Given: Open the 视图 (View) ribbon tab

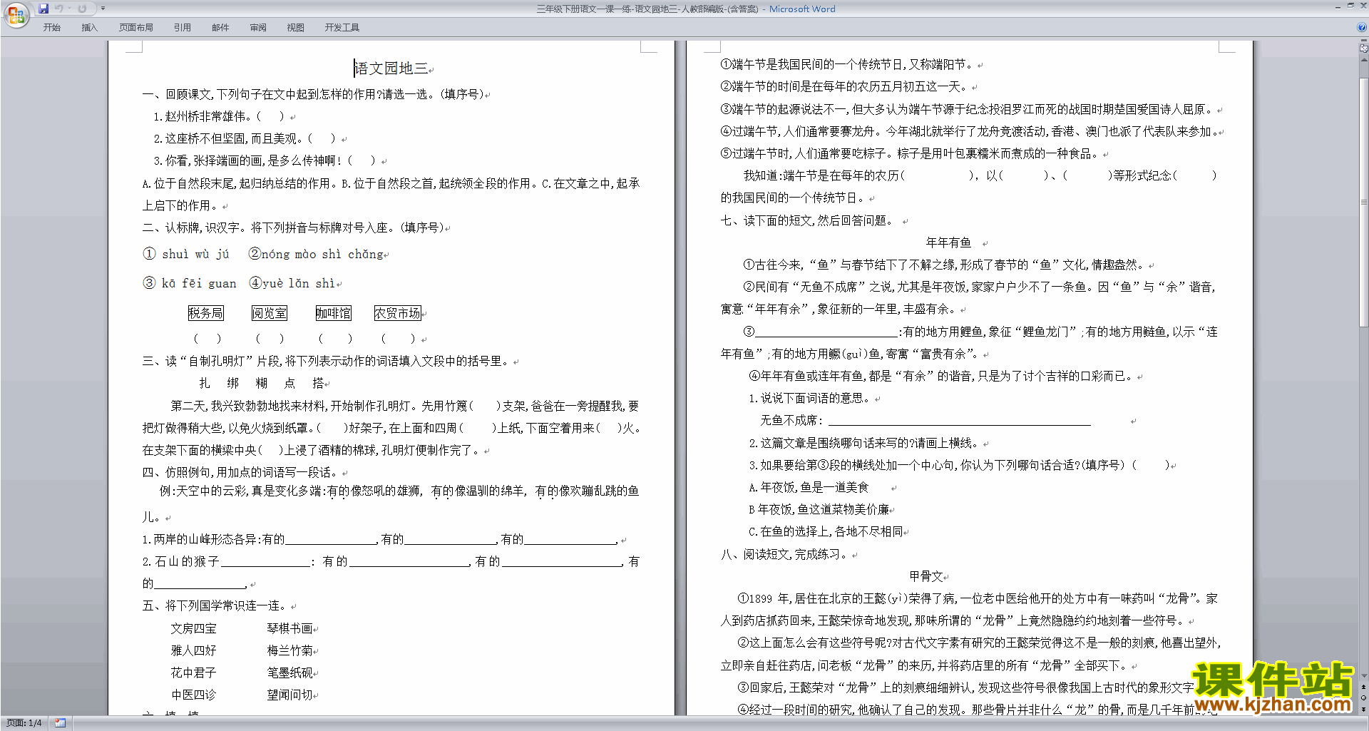Looking at the screenshot, I should (296, 28).
